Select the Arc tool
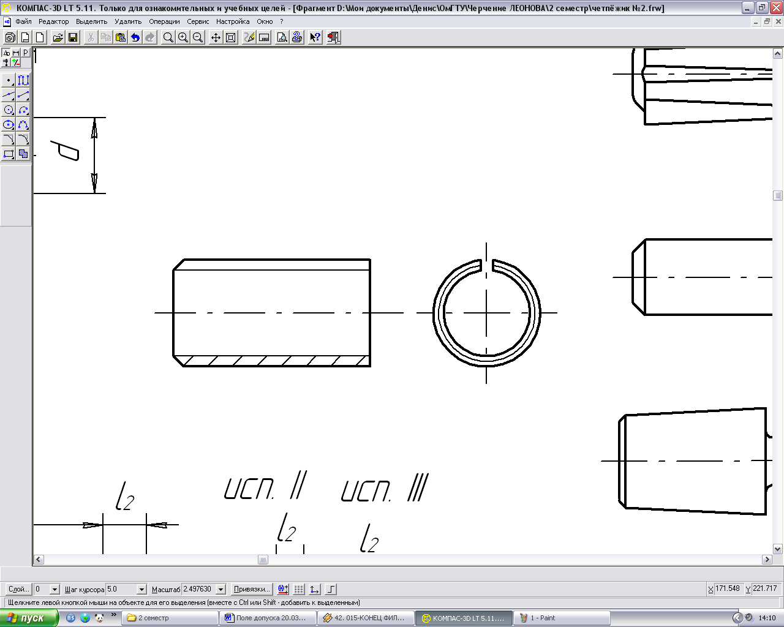The height and width of the screenshot is (627, 784). (x=23, y=110)
